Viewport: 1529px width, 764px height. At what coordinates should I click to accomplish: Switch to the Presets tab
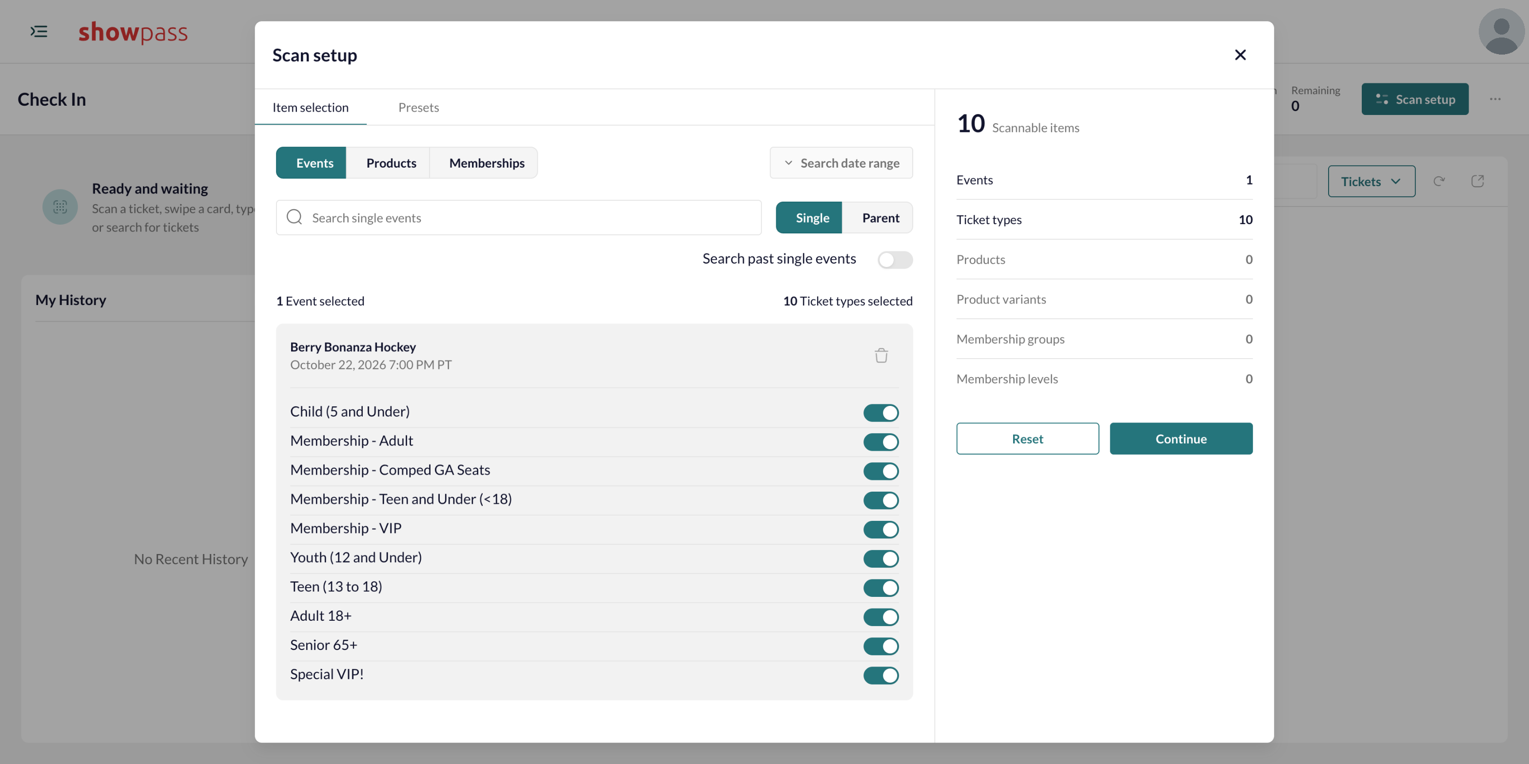(418, 107)
